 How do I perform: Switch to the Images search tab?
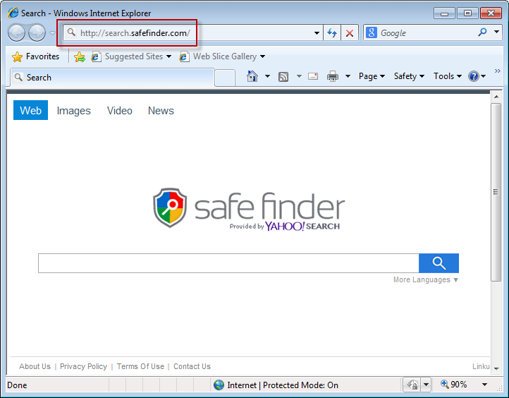click(x=74, y=111)
